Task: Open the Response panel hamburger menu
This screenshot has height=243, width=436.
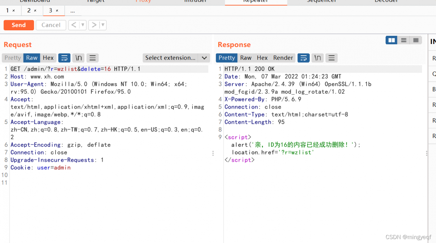Action: tap(331, 58)
